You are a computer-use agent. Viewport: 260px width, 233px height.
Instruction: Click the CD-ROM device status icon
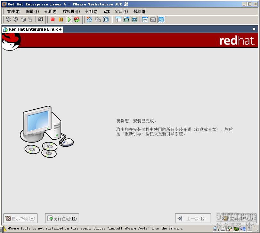point(216,229)
